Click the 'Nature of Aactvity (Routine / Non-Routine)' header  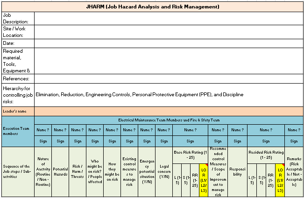(43, 172)
